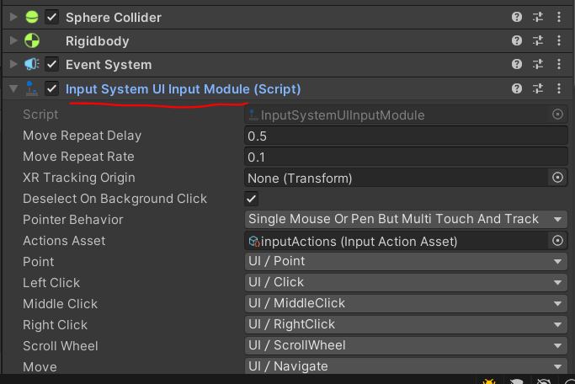
Task: Open object picker for Actions Asset field
Action: pyautogui.click(x=557, y=241)
